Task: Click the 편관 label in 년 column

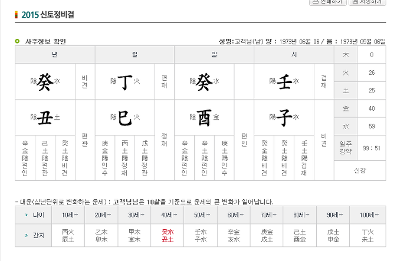Action: pos(84,140)
